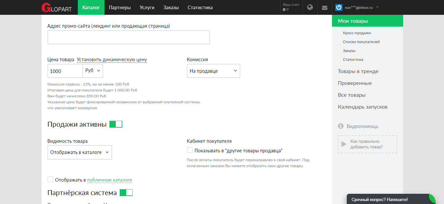Expand the account menu arrow
The width and height of the screenshot is (444, 204).
pos(377,7)
